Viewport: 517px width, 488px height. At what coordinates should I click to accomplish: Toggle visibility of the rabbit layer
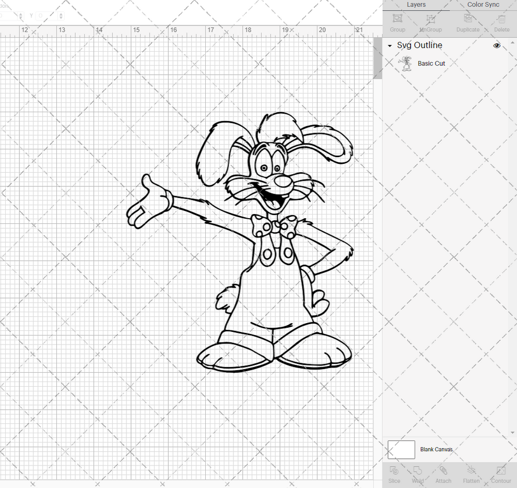click(x=497, y=46)
